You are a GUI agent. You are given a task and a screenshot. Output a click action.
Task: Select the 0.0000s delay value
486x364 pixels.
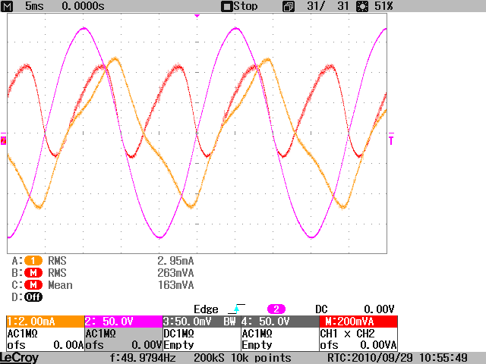coord(83,6)
